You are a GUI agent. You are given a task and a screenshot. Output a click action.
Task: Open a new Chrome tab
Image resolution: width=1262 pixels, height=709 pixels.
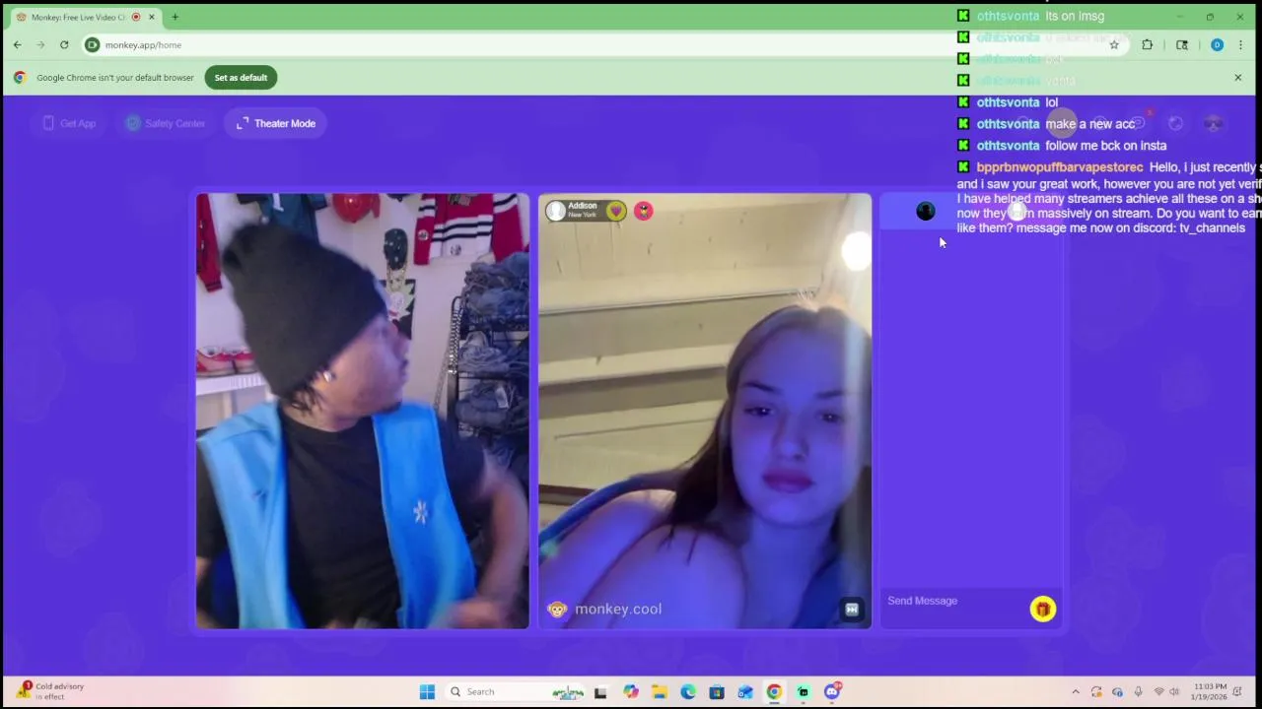coord(175,17)
